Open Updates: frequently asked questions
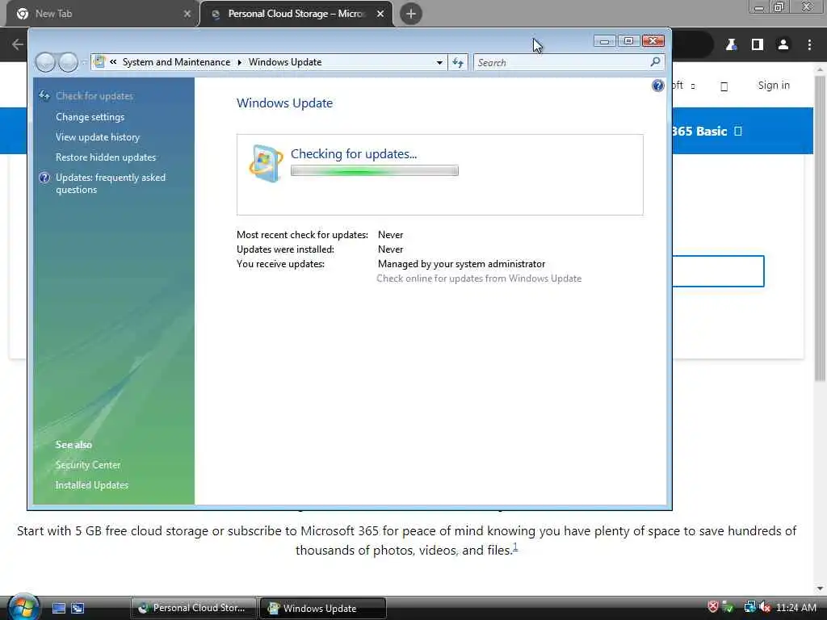This screenshot has height=620, width=827. (x=111, y=183)
